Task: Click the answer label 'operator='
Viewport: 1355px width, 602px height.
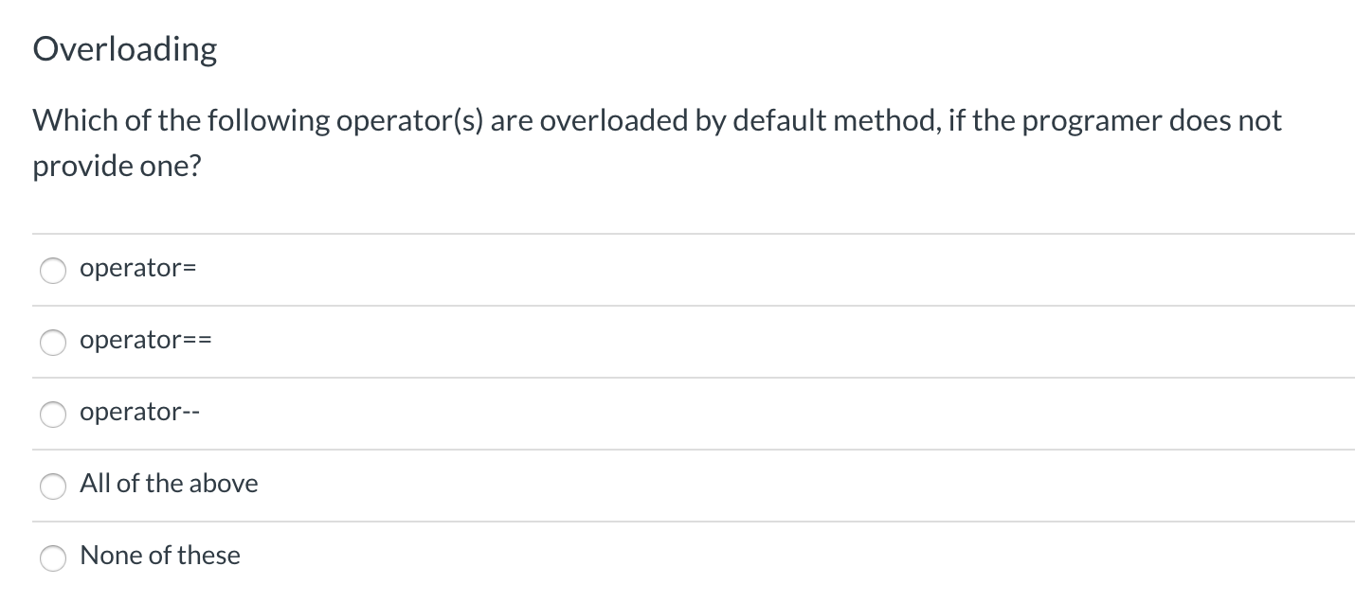Action: (x=138, y=269)
